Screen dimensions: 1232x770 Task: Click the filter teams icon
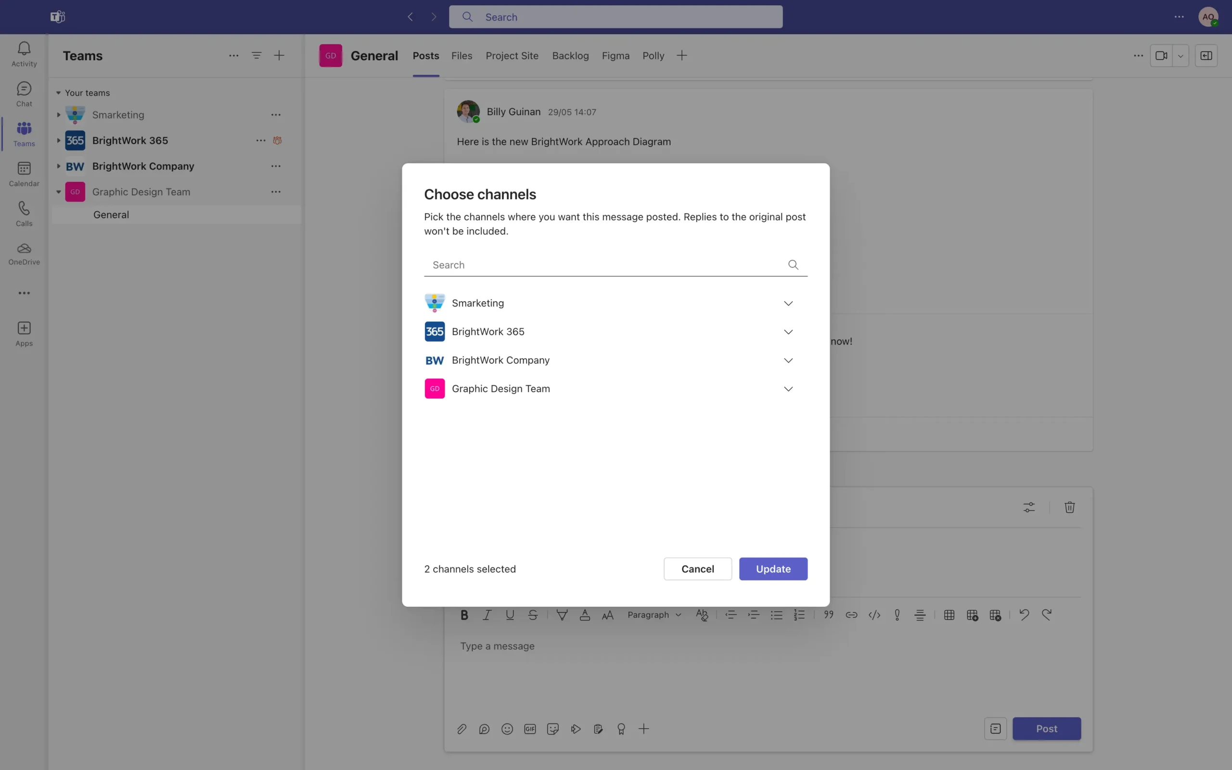tap(257, 55)
